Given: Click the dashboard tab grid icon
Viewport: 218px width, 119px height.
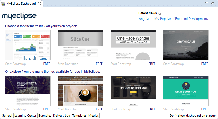Looking at the screenshot, I should point(3,4).
